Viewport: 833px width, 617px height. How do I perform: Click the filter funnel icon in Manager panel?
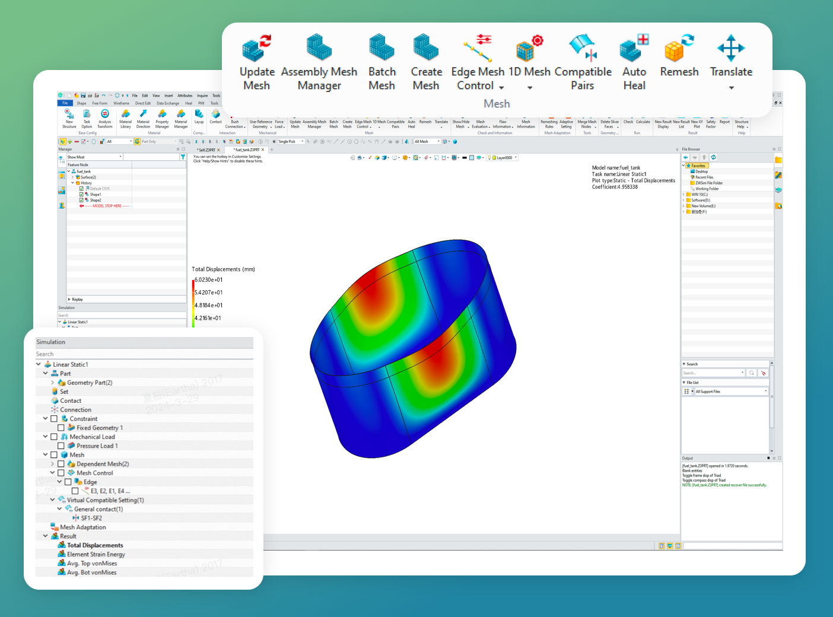coord(183,157)
